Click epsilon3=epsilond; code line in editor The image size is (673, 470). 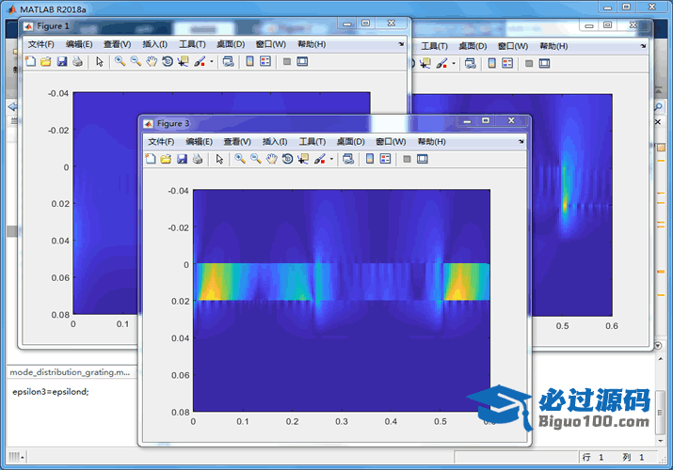[51, 392]
